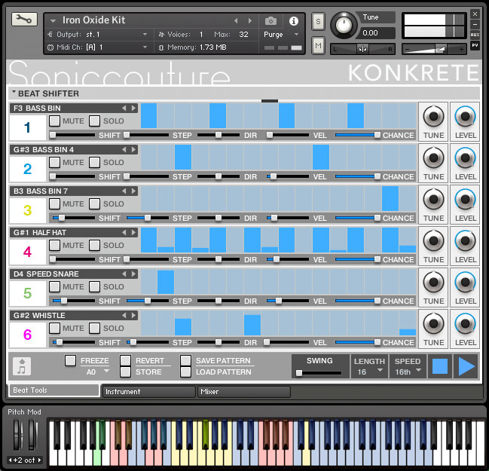Adjust the master Tune knob
The width and height of the screenshot is (489, 471).
click(344, 26)
